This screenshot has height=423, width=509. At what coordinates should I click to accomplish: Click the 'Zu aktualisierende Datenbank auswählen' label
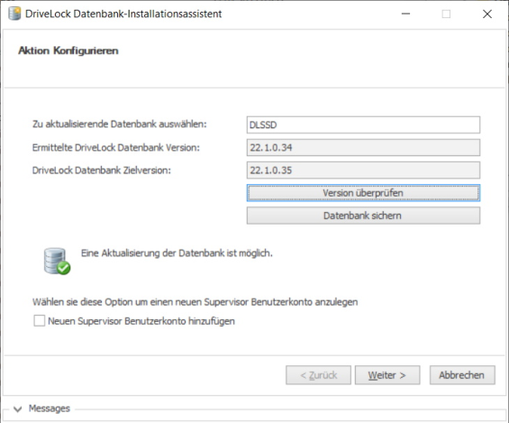pyautogui.click(x=120, y=124)
